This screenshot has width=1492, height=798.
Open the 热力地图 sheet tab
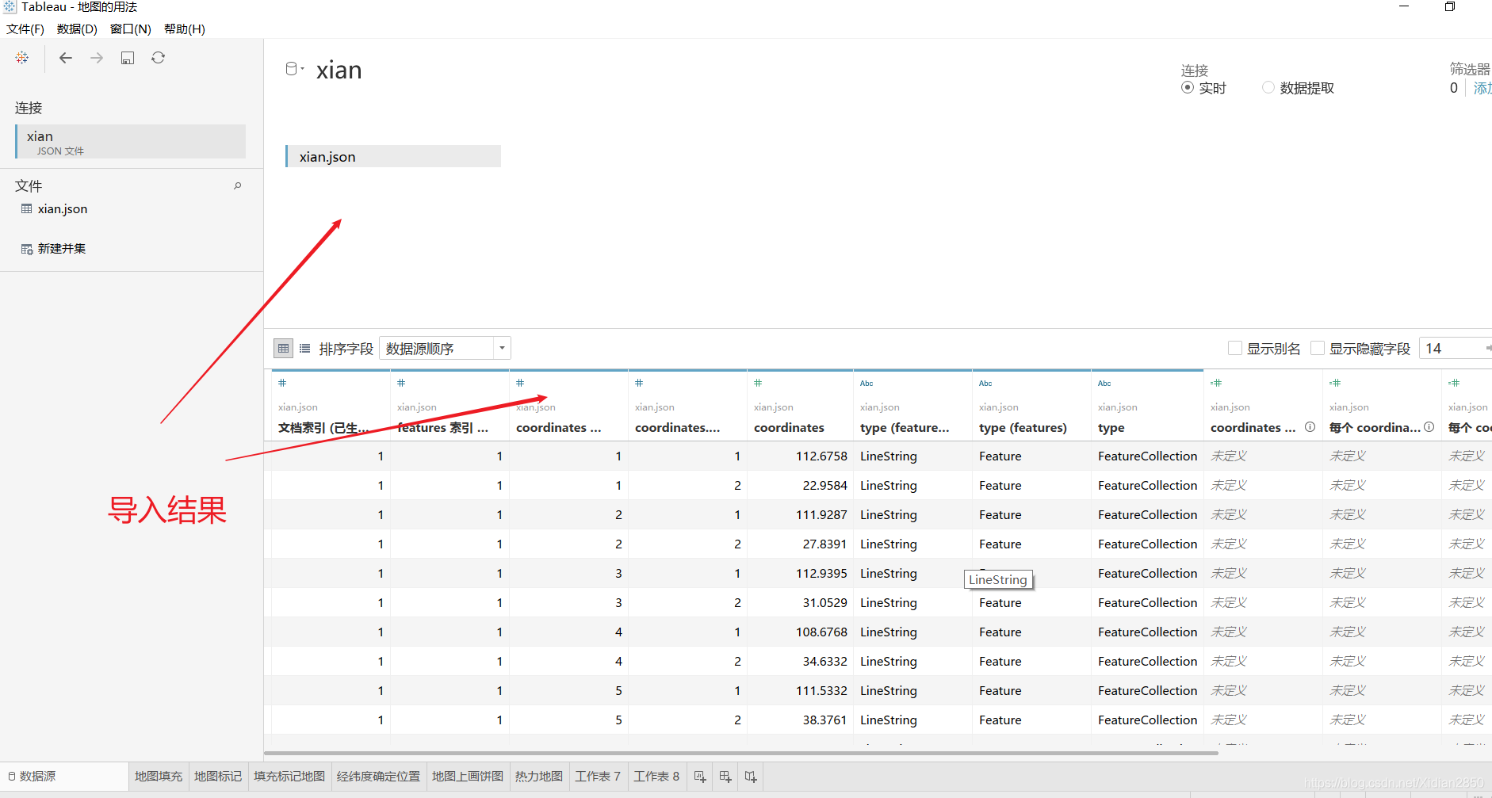coord(539,777)
